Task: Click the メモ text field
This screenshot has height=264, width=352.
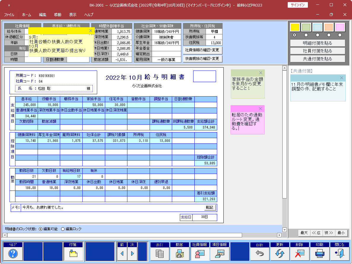Action: 112,208
